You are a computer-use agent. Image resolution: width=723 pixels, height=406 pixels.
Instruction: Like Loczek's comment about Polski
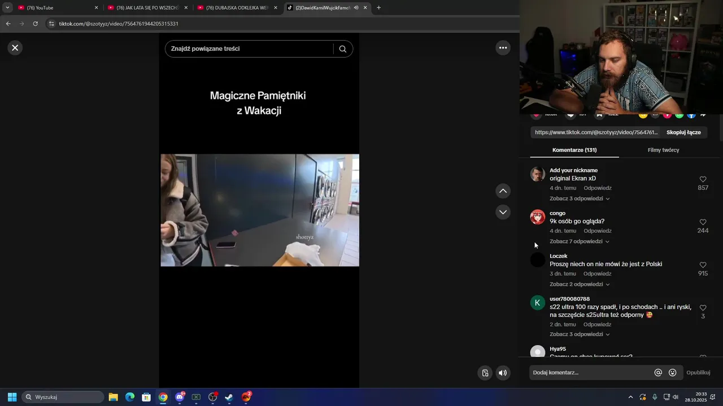pyautogui.click(x=703, y=266)
